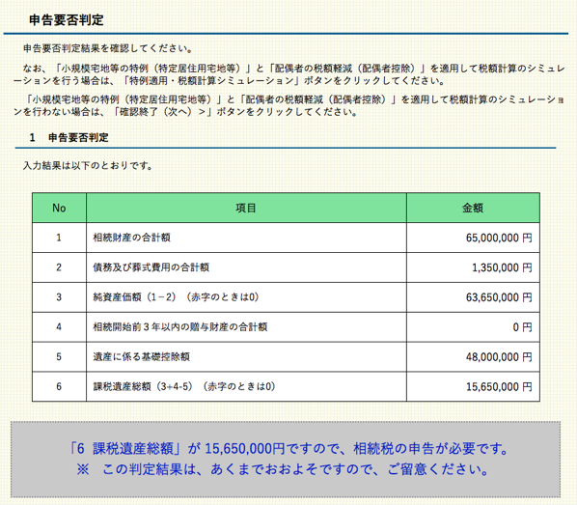The image size is (577, 505).
Task: Click instruction text 申告要否判定結果を確認してください。
Action: [108, 48]
